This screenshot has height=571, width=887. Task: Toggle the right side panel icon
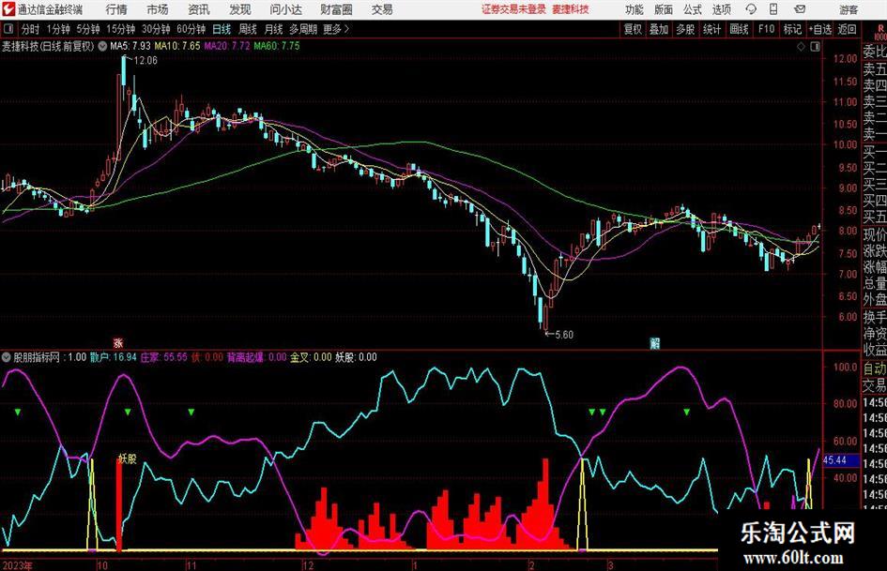click(x=815, y=47)
